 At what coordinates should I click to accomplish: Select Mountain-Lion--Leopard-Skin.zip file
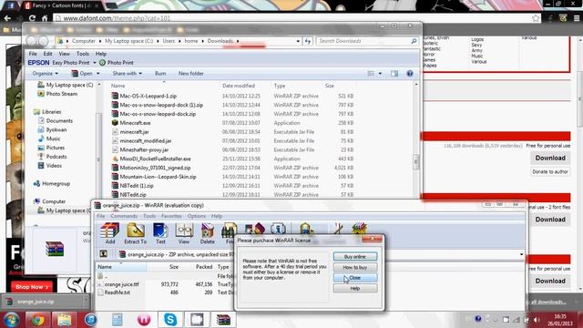158,177
